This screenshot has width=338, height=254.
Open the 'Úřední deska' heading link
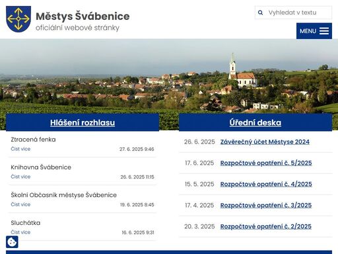pyautogui.click(x=255, y=122)
